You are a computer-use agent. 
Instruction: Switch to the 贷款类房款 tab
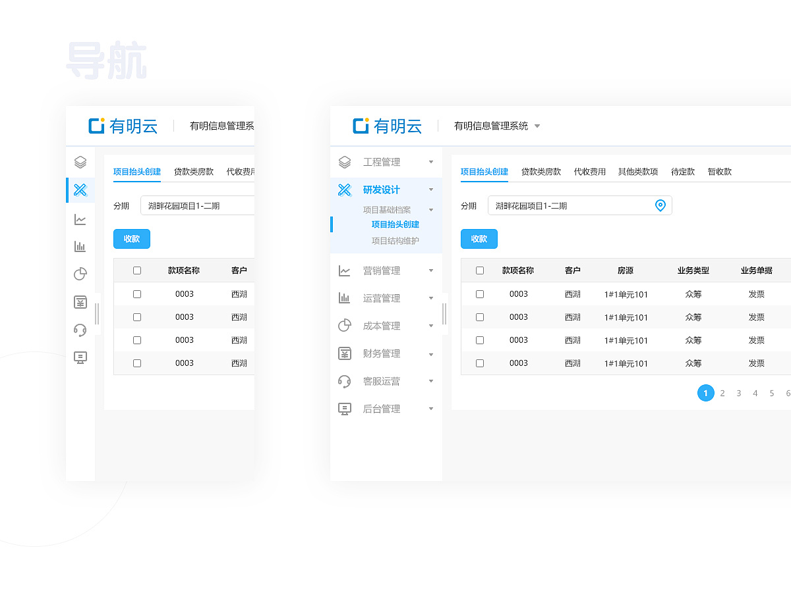[x=541, y=171]
